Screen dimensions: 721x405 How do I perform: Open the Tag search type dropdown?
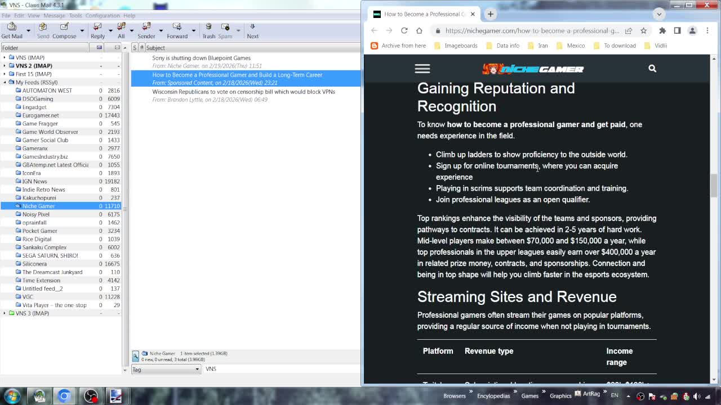pyautogui.click(x=166, y=369)
